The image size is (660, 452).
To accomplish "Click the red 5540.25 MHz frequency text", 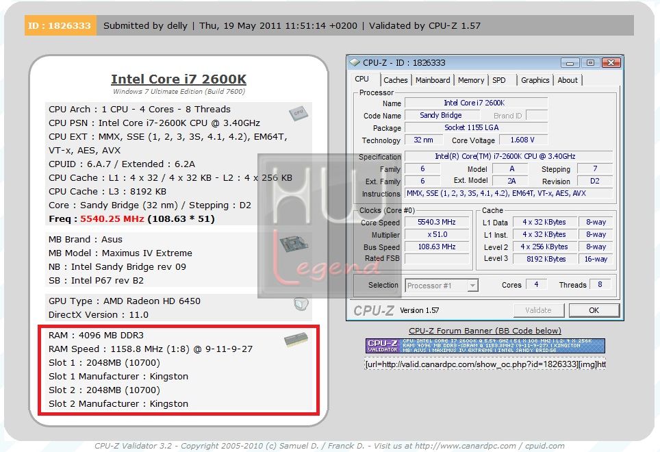I will [112, 219].
